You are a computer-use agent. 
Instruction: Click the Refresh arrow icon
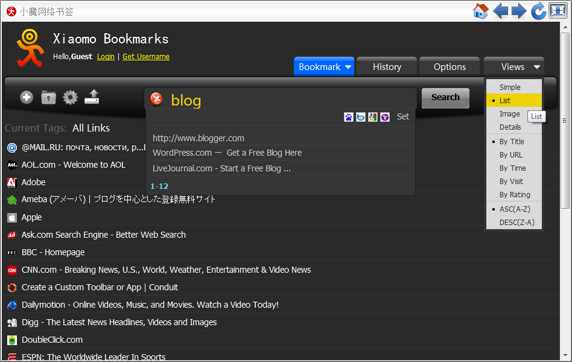538,11
